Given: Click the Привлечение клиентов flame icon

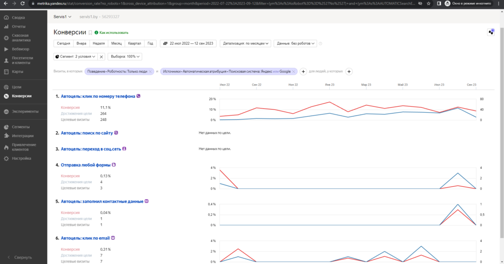Looking at the screenshot, I should pyautogui.click(x=6, y=147).
